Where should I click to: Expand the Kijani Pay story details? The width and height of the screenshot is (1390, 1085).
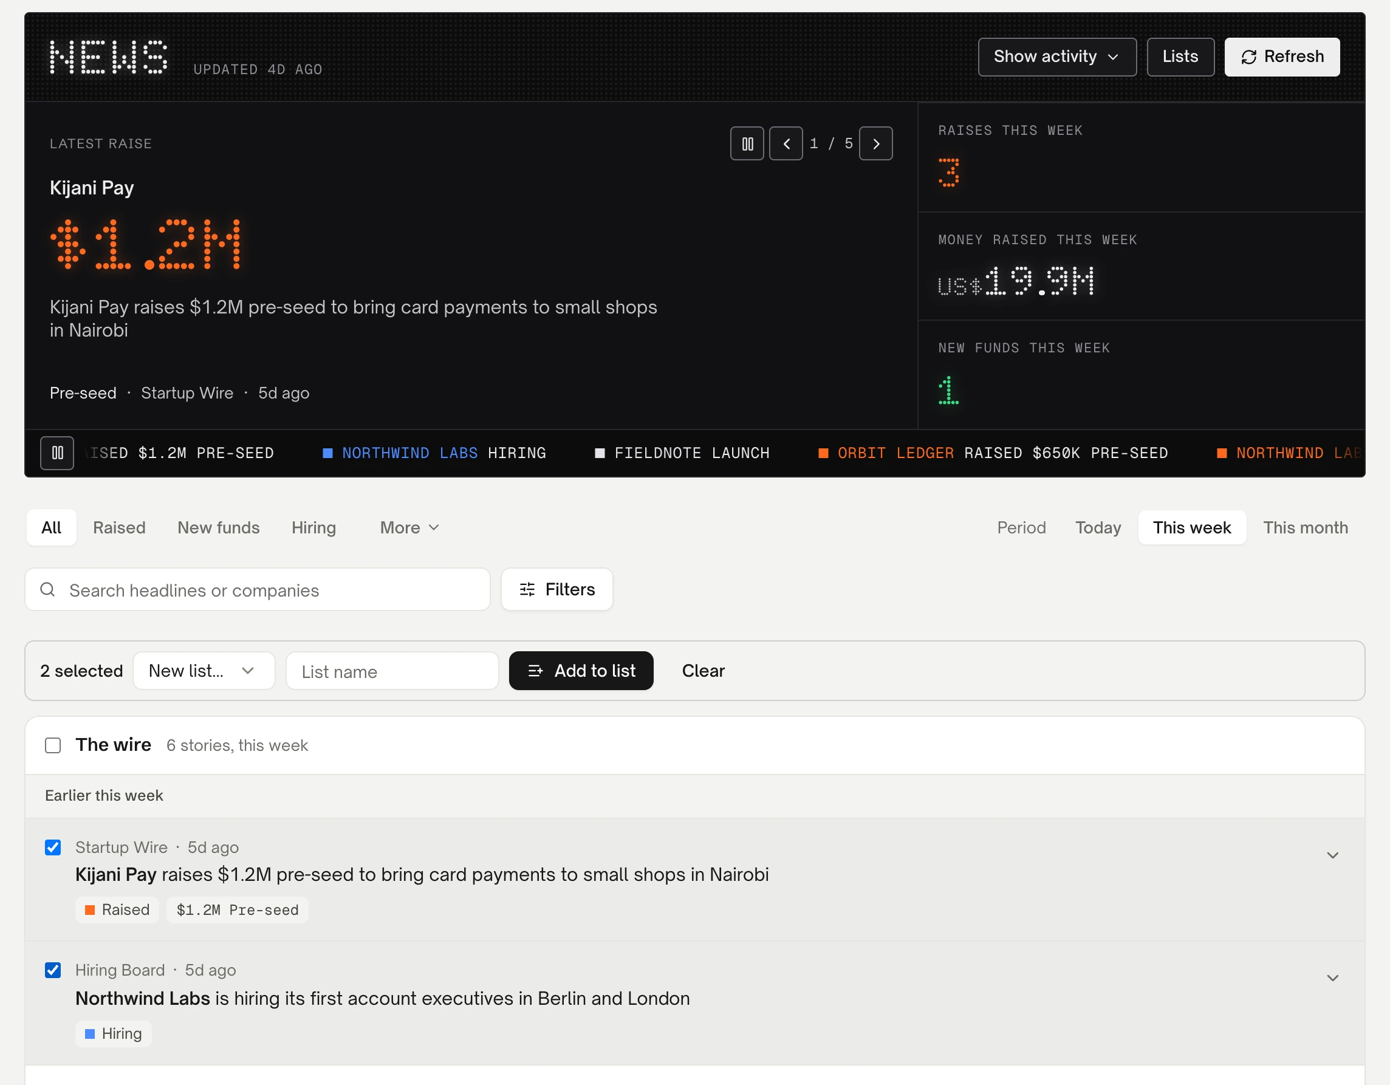pyautogui.click(x=1332, y=855)
